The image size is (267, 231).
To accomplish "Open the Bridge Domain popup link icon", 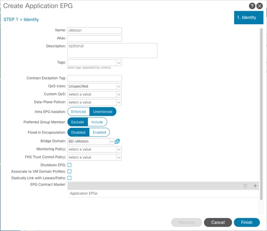I will (x=117, y=141).
